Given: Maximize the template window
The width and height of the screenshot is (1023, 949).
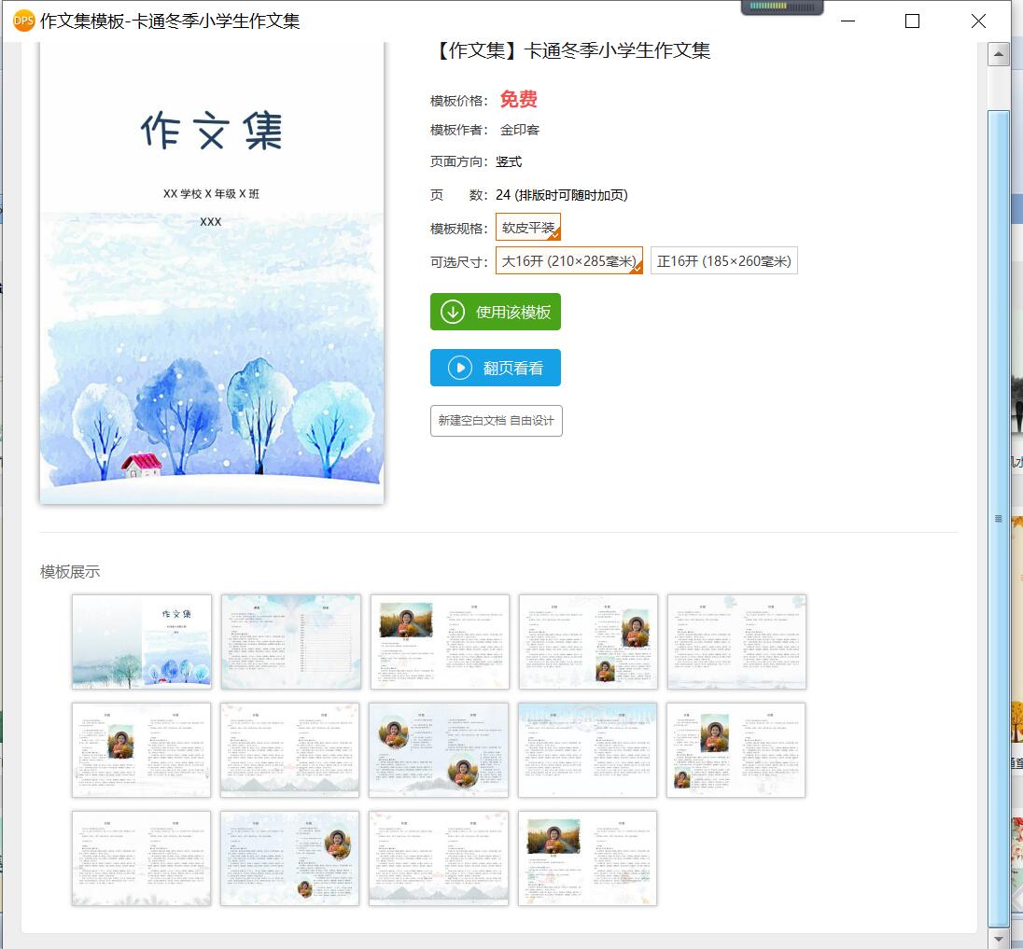Looking at the screenshot, I should (912, 21).
